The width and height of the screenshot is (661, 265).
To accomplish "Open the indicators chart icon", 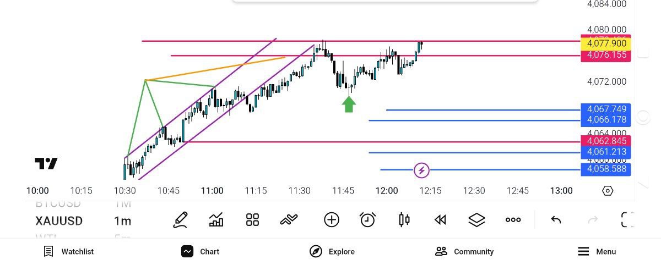I will (216, 220).
